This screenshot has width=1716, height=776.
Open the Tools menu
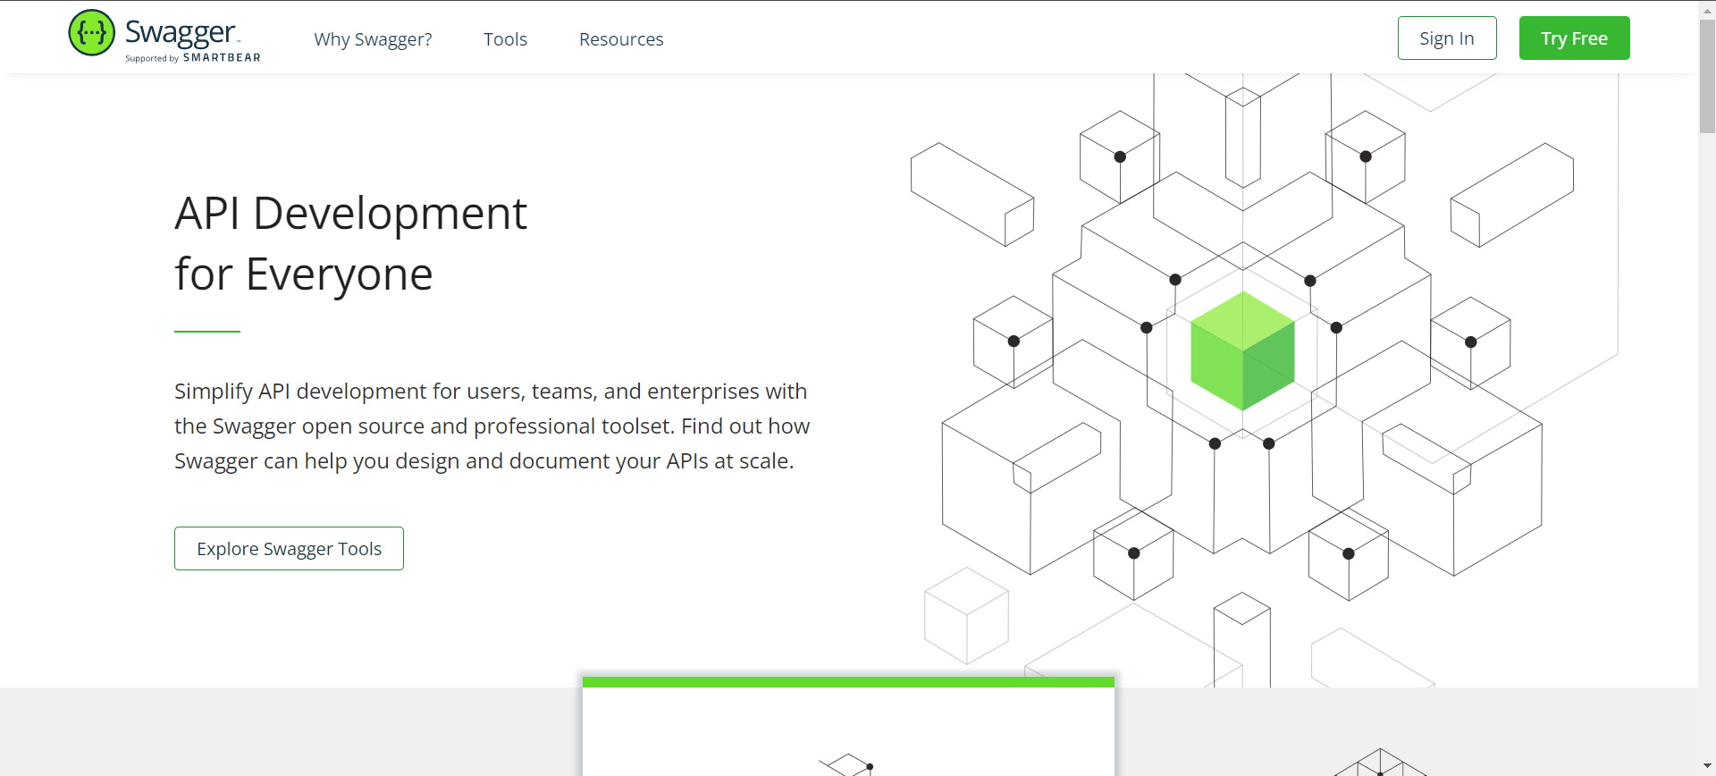[505, 39]
